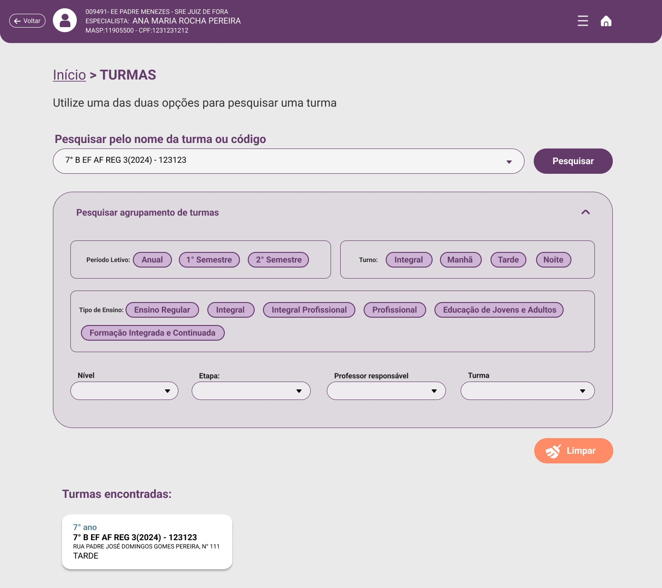This screenshot has height=588, width=662.
Task: Open the class name or code combo box
Action: tap(289, 161)
